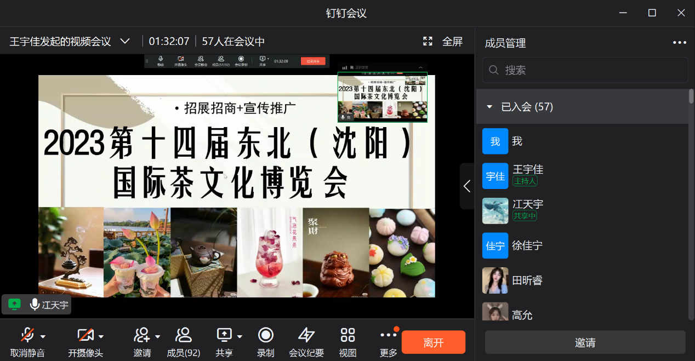
Task: Open the 成员(92) members panel
Action: pyautogui.click(x=183, y=342)
